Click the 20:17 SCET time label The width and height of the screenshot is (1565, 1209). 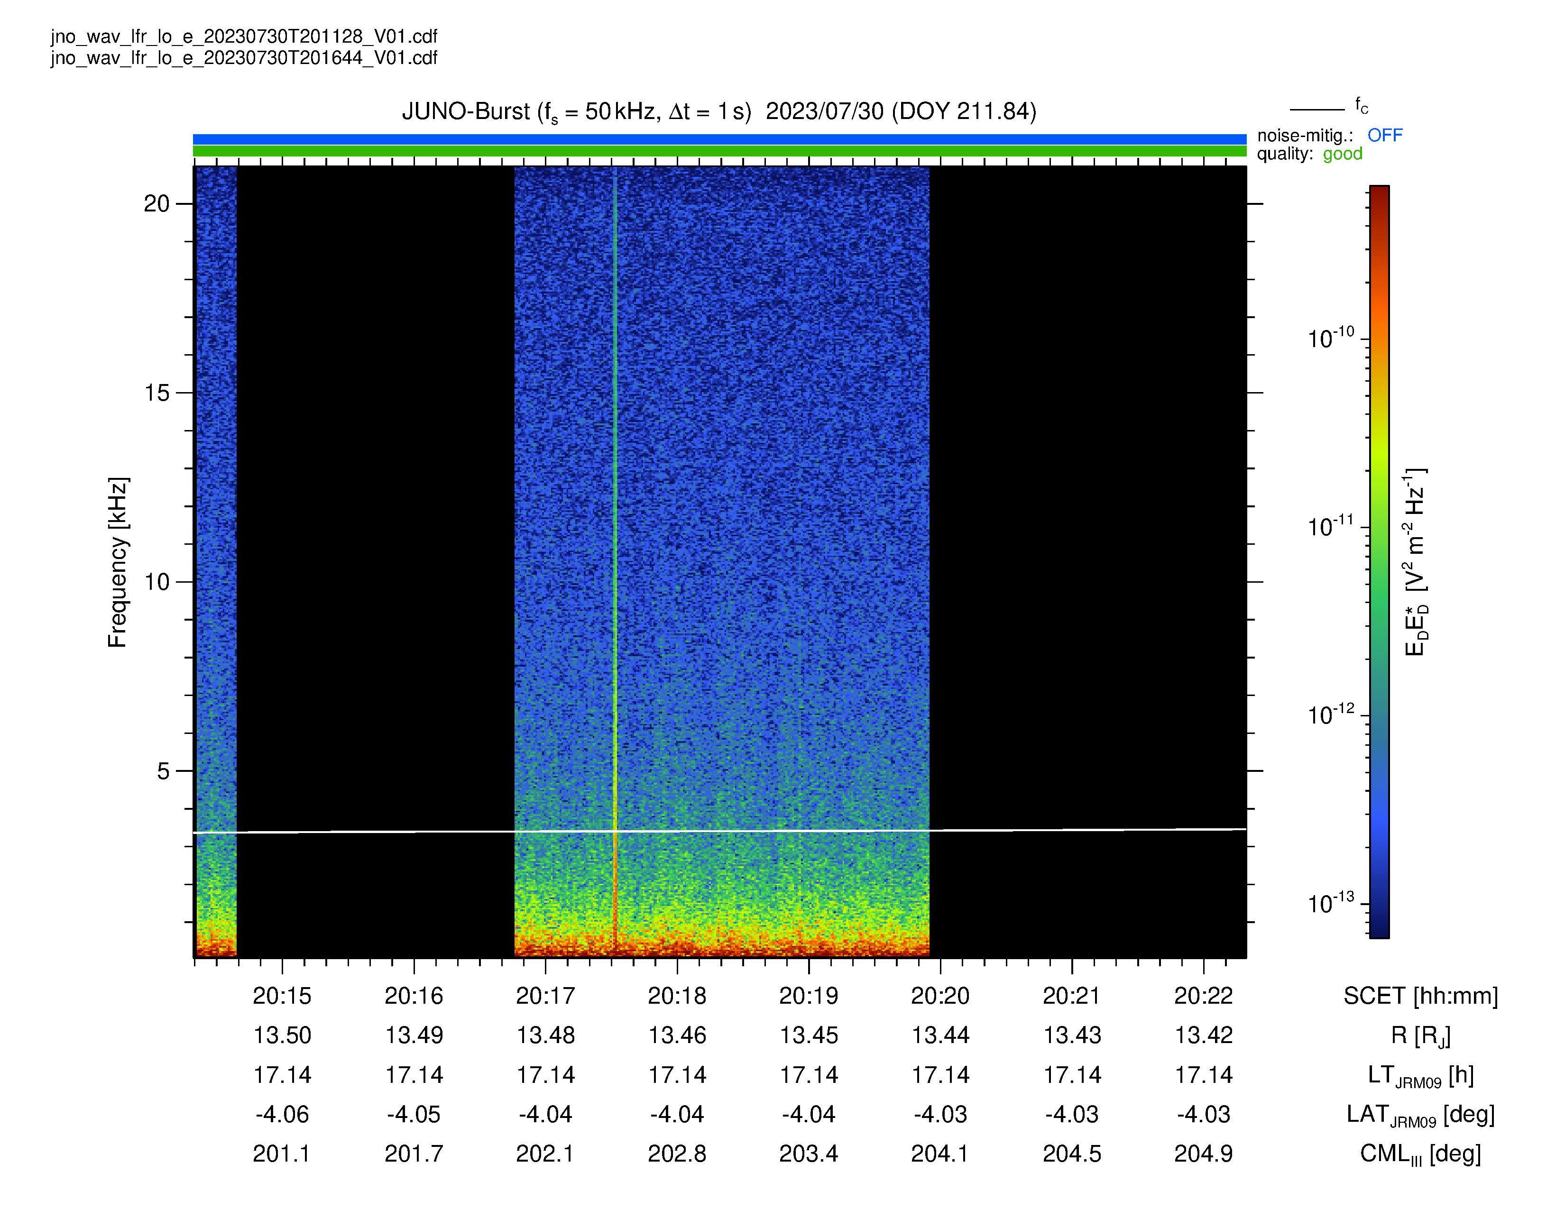(545, 996)
